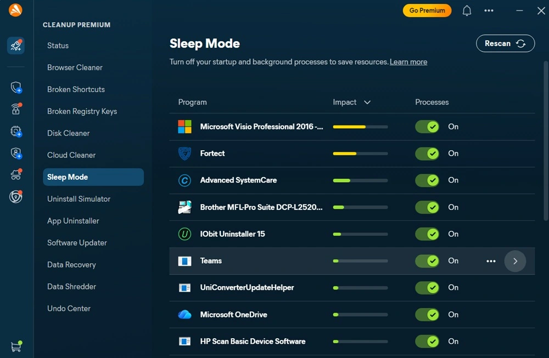Image resolution: width=549 pixels, height=358 pixels.
Task: Click the Rescan button
Action: click(x=505, y=43)
